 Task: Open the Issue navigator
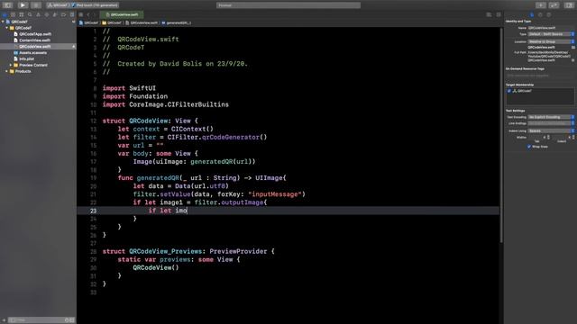click(x=38, y=14)
